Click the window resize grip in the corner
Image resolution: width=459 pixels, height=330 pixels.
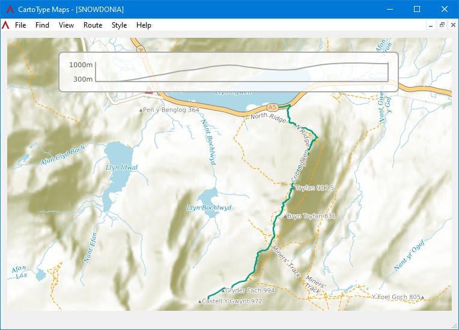coord(455,326)
